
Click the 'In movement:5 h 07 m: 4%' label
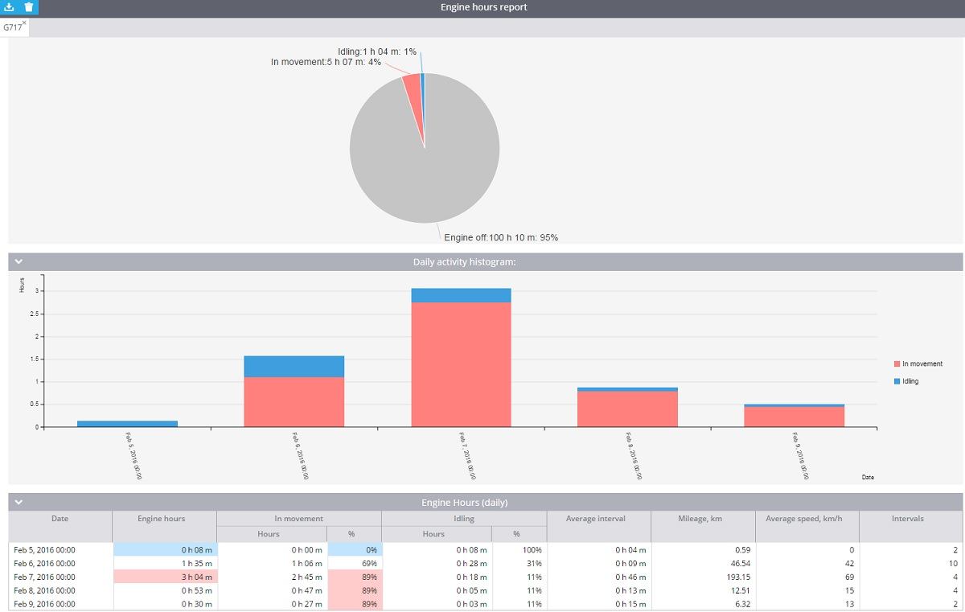[326, 62]
